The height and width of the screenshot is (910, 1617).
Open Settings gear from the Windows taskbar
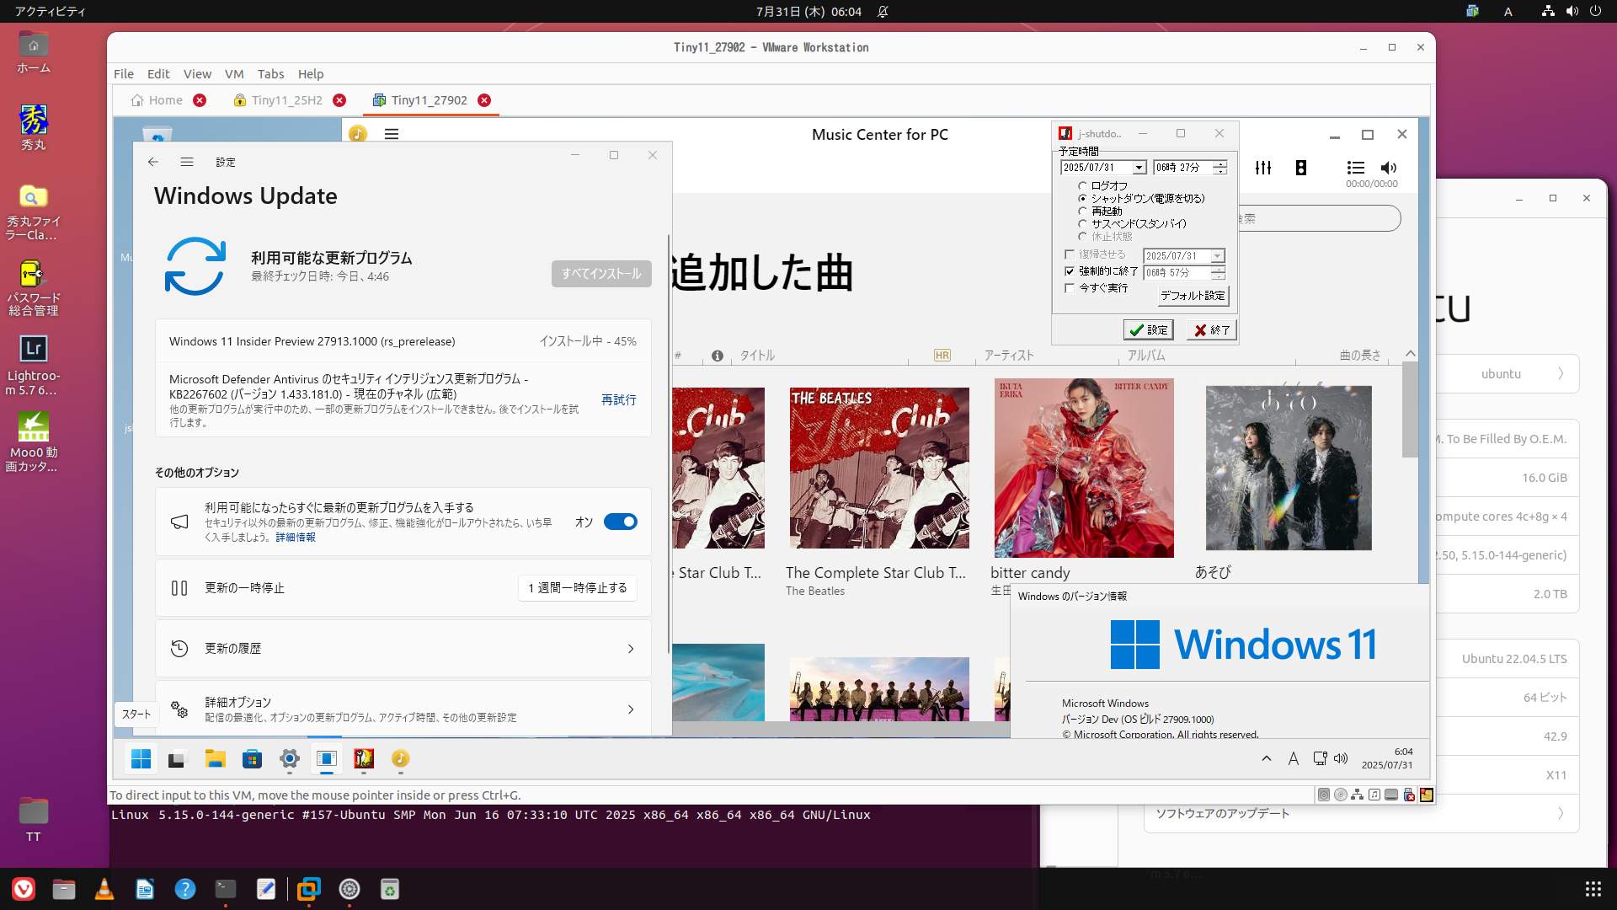(x=290, y=759)
